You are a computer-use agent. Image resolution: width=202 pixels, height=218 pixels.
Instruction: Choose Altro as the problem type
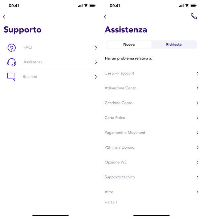[109, 192]
